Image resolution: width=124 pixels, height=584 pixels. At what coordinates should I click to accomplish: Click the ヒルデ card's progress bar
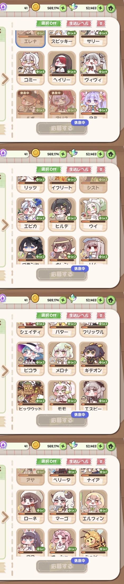click(62, 221)
